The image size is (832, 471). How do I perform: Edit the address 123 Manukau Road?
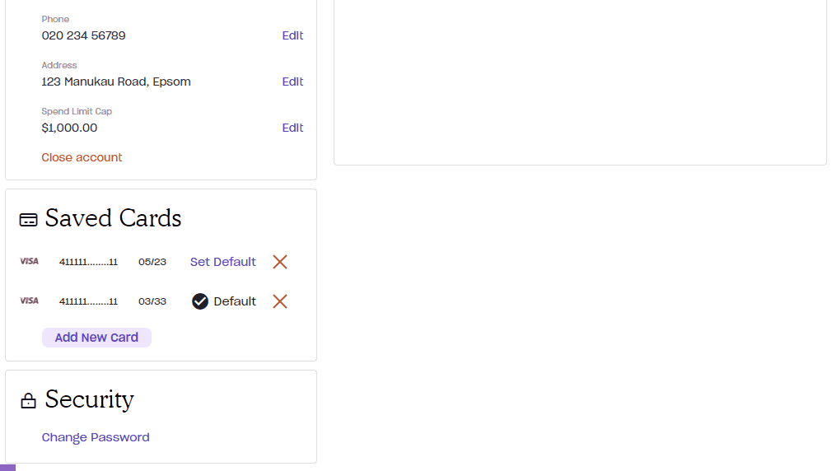292,82
